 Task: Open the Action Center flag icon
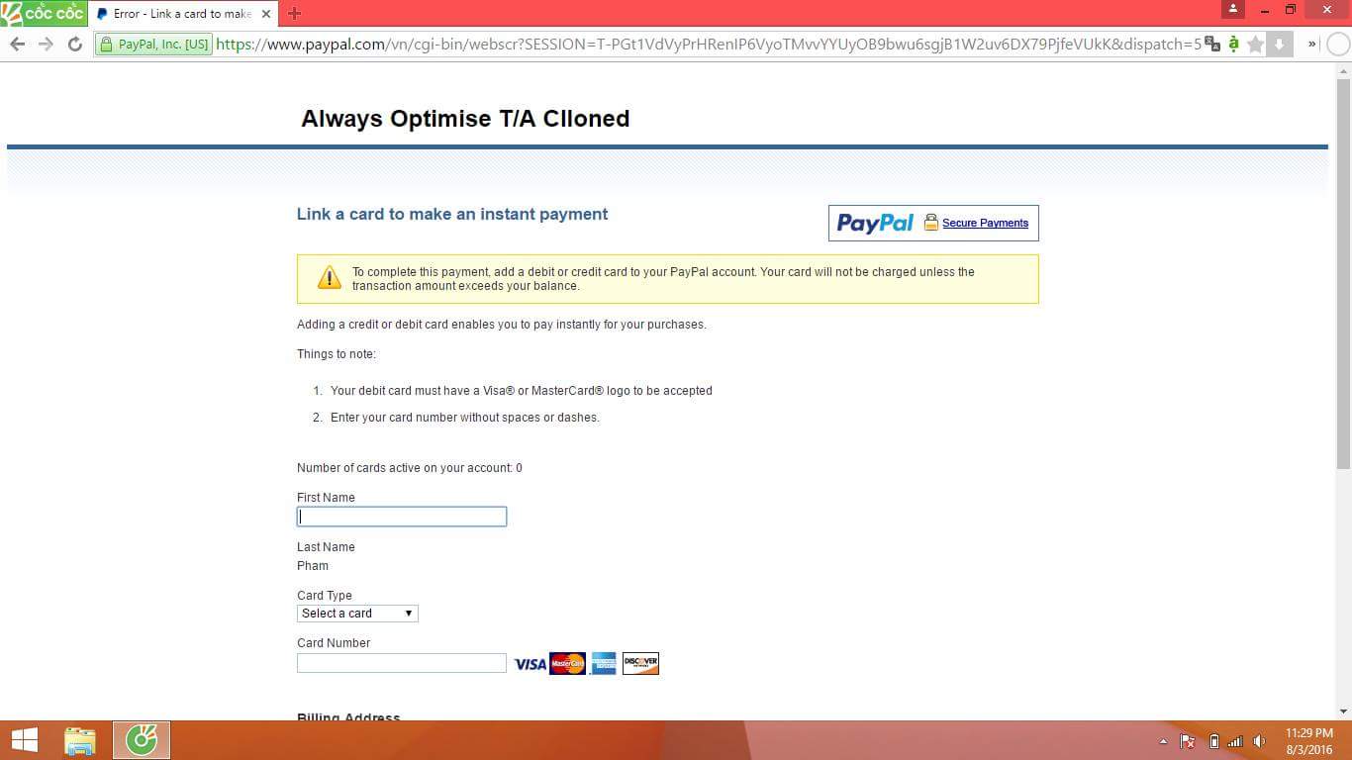click(x=1188, y=741)
